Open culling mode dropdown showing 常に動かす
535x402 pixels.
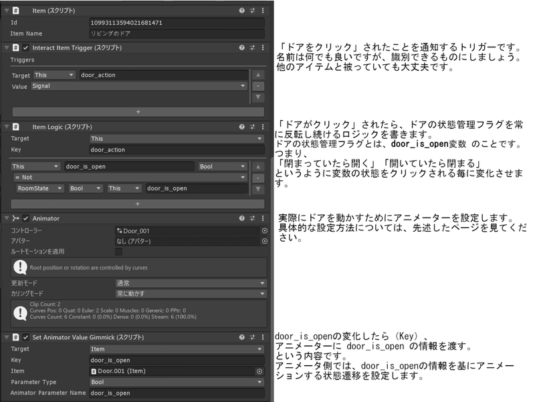point(191,294)
